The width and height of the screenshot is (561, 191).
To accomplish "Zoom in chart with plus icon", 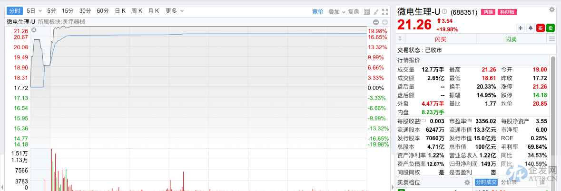I will coord(384,22).
